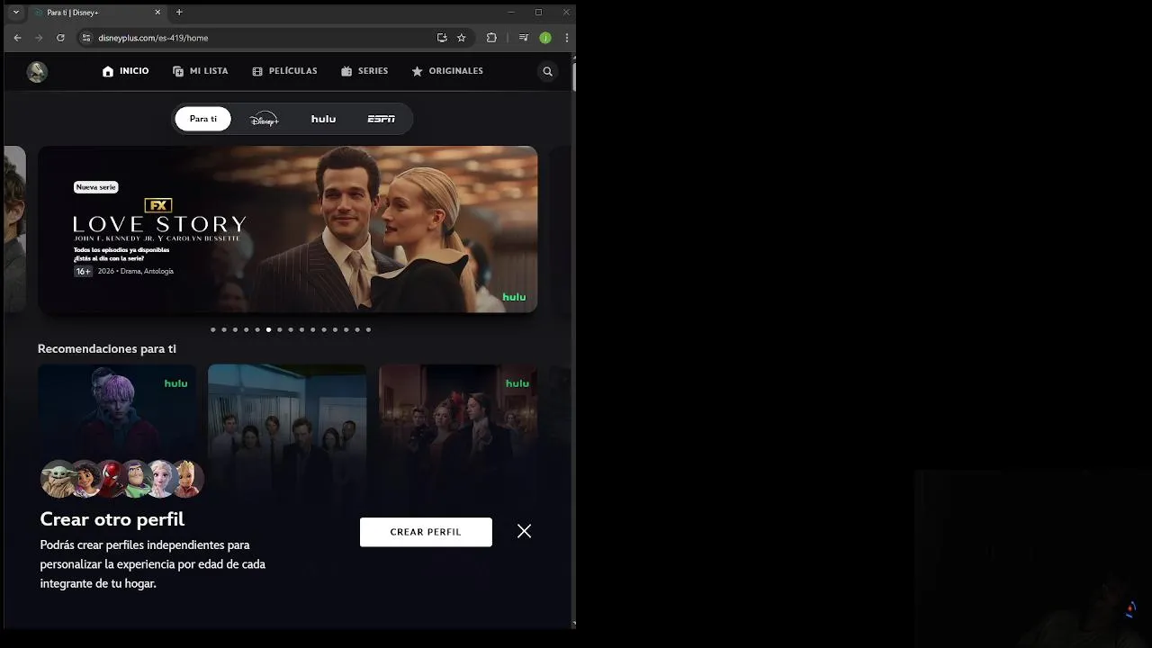Open Chrome three-dot menu

567,38
